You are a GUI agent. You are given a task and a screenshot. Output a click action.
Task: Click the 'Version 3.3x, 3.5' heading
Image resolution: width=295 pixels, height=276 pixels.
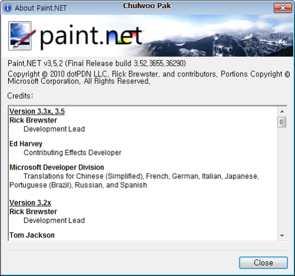pyautogui.click(x=37, y=112)
